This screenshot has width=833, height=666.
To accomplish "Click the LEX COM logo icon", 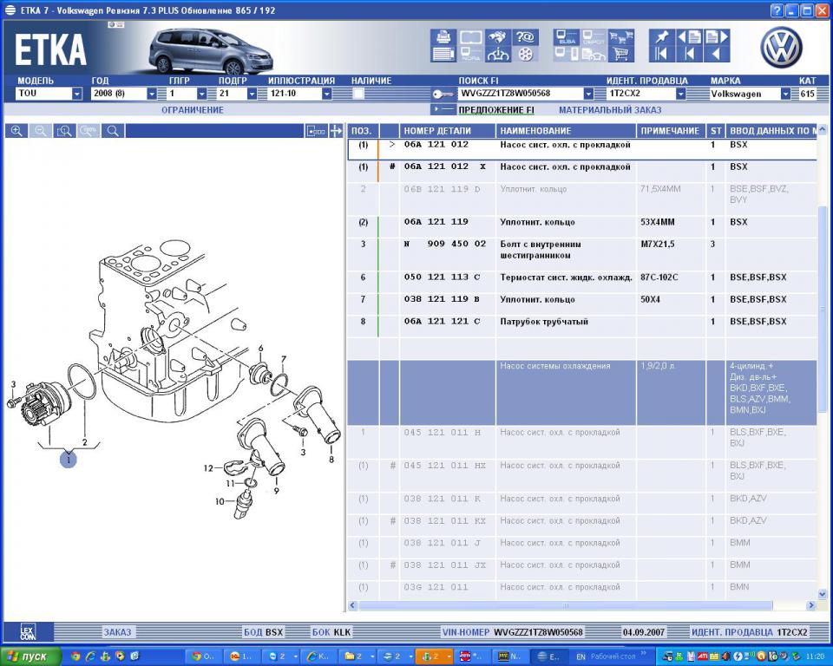I will (28, 631).
